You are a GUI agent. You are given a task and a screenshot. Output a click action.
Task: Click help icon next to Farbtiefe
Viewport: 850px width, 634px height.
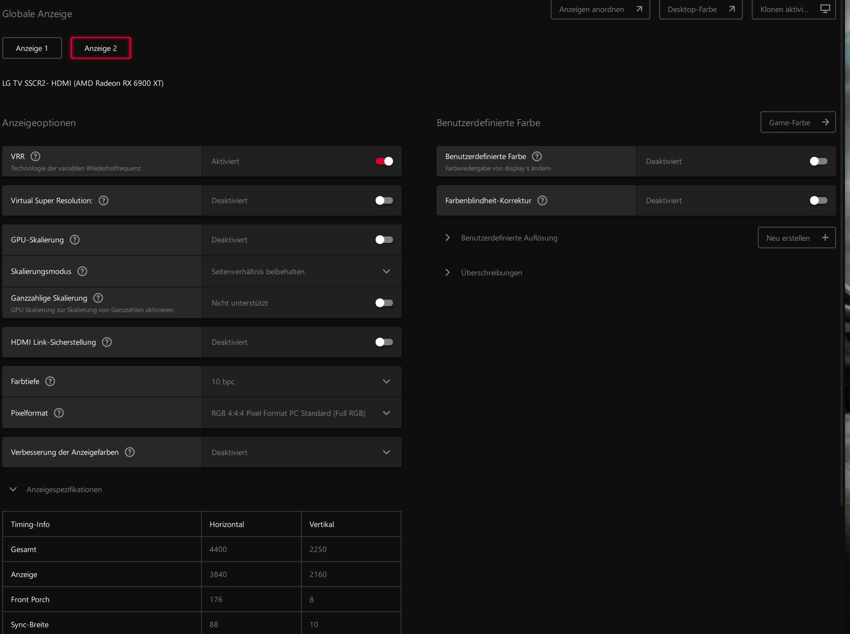coord(50,381)
